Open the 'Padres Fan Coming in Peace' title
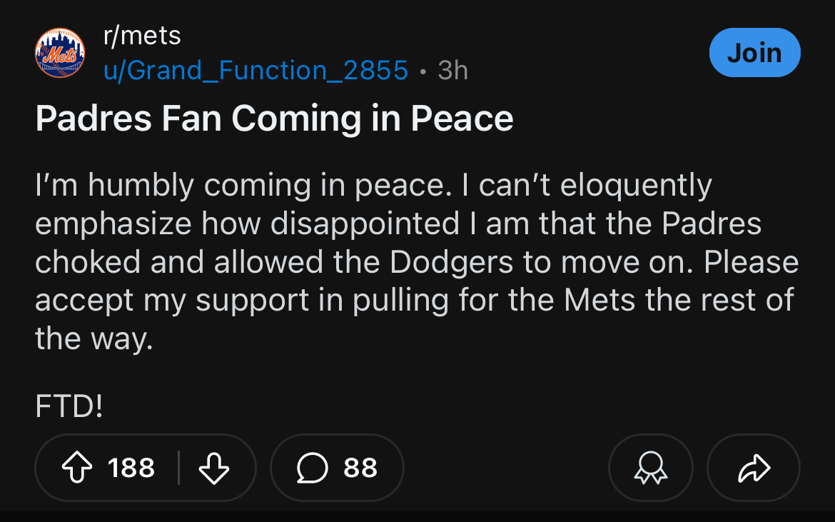The height and width of the screenshot is (522, 835). click(274, 119)
